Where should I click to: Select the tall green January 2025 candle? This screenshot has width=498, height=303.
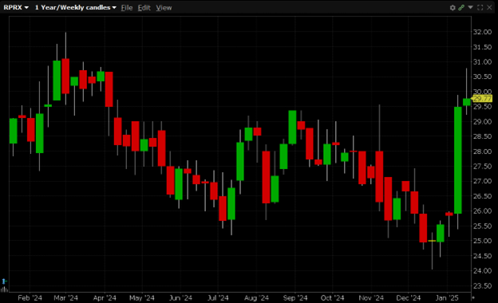pyautogui.click(x=457, y=160)
